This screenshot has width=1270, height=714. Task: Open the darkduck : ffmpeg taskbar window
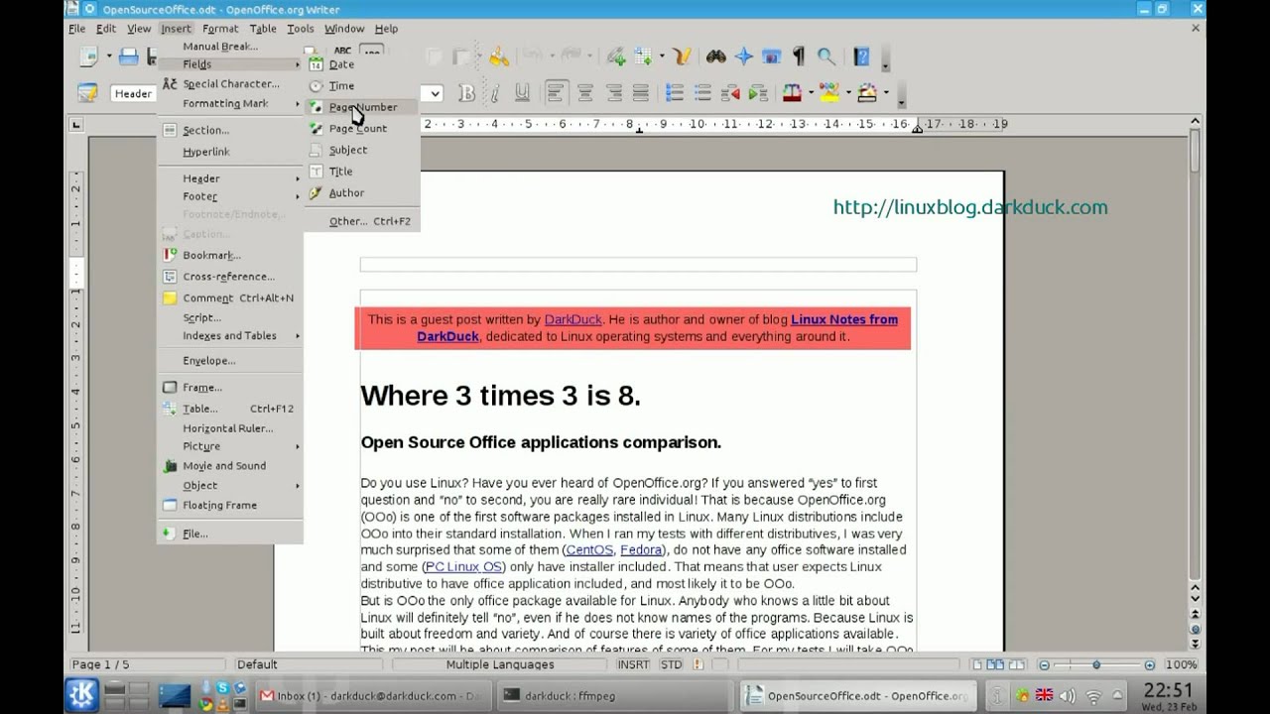611,696
